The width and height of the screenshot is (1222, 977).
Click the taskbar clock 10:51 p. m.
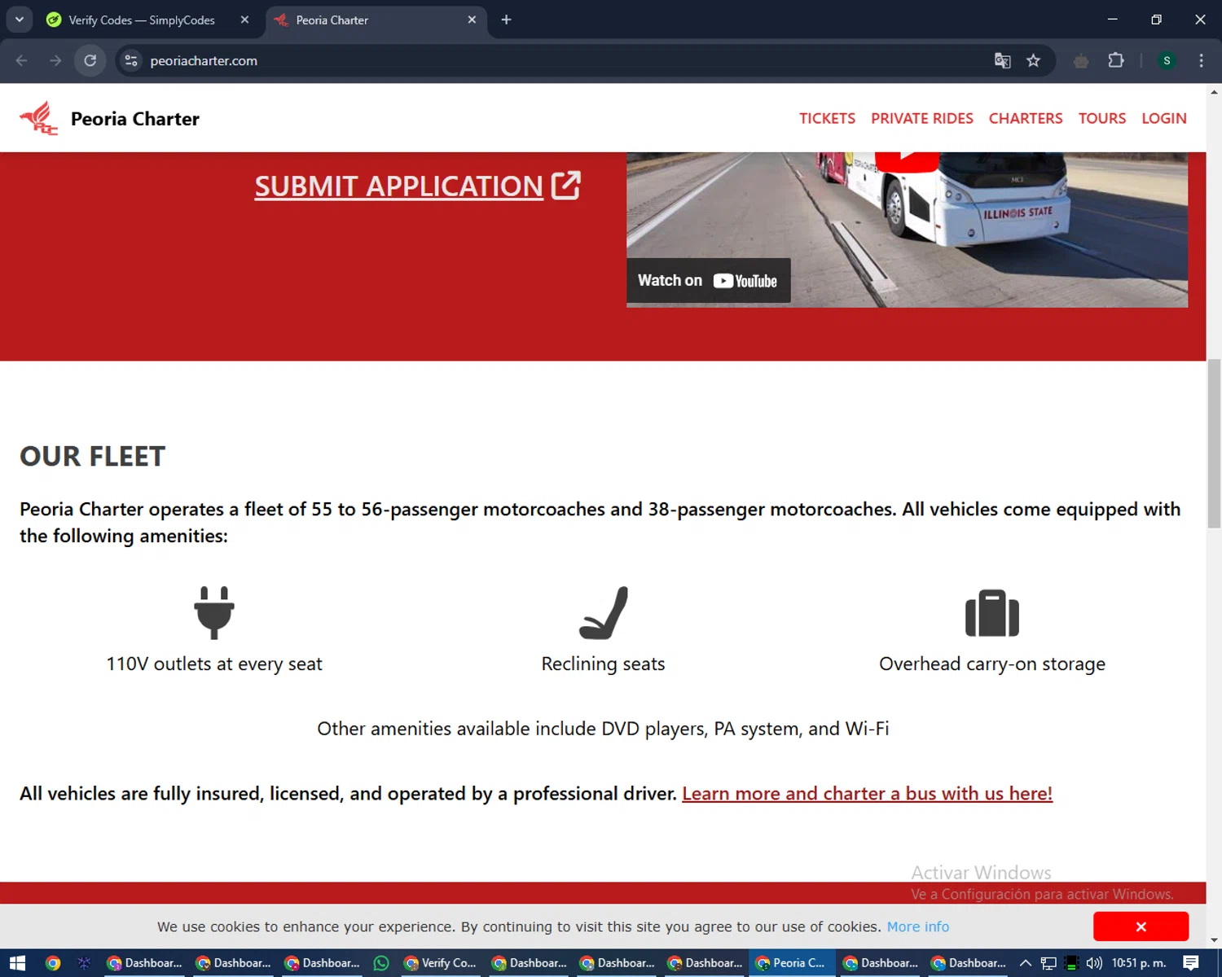point(1139,963)
